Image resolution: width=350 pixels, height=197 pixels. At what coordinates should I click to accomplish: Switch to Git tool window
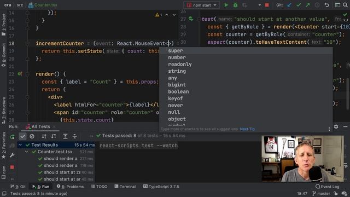(x=18, y=187)
